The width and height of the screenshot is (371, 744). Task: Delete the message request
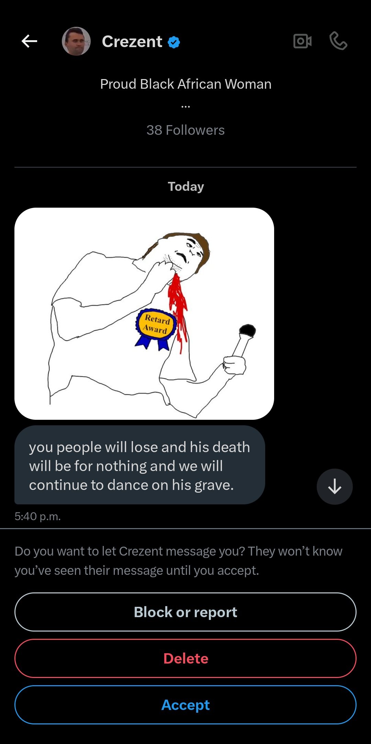185,658
